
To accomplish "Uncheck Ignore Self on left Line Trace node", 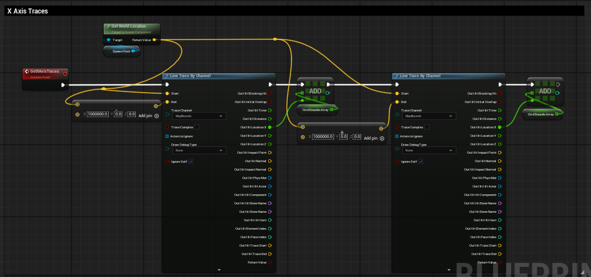I will point(191,162).
